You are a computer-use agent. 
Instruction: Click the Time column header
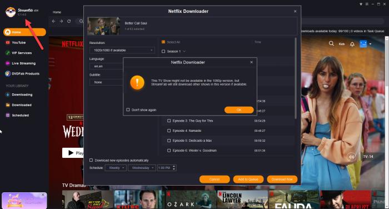pos(257,42)
